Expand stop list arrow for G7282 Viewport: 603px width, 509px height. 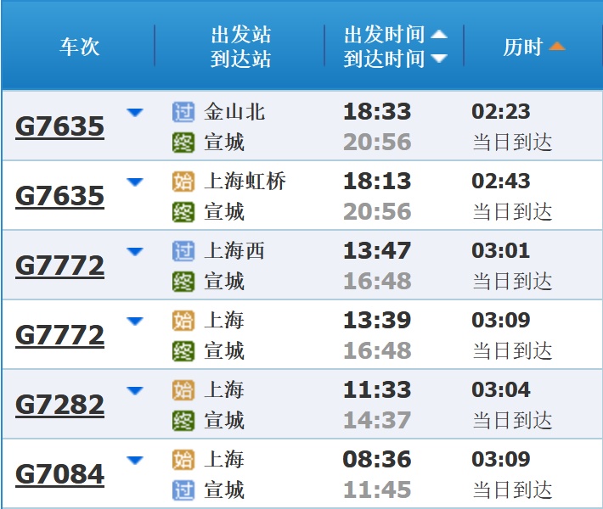coord(134,390)
